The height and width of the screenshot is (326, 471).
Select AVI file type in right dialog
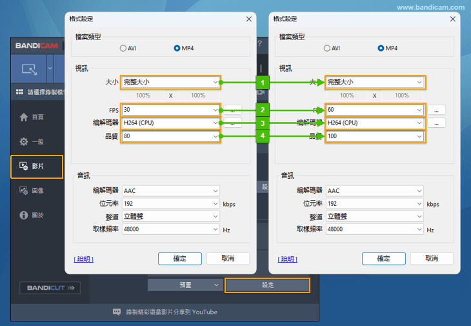point(332,48)
